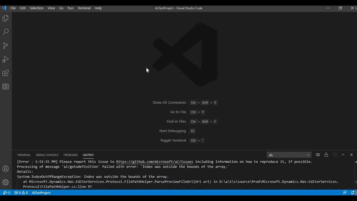Screen dimensions: 357x201
Task: Open the Explorer view in activity bar
Action: tap(6, 18)
